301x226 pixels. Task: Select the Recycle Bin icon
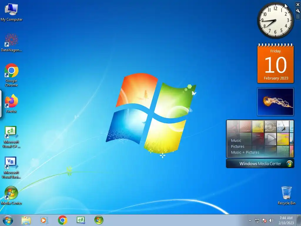point(286,195)
